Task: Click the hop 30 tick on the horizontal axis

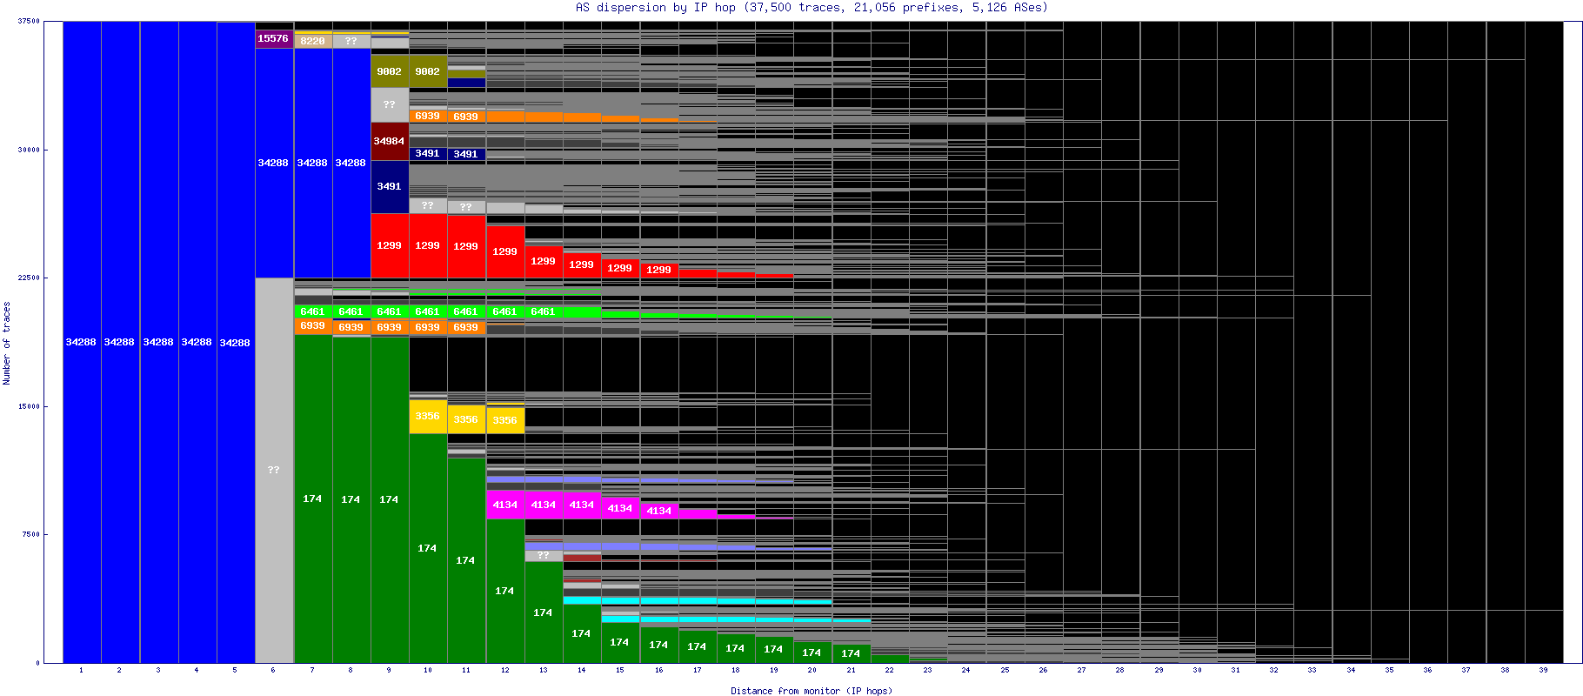Action: pos(1198,671)
